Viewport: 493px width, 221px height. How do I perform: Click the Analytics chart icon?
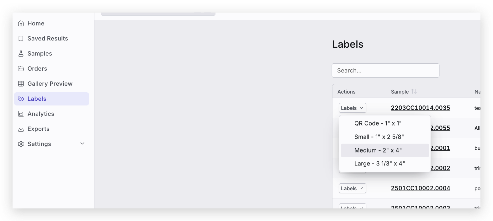click(x=21, y=114)
